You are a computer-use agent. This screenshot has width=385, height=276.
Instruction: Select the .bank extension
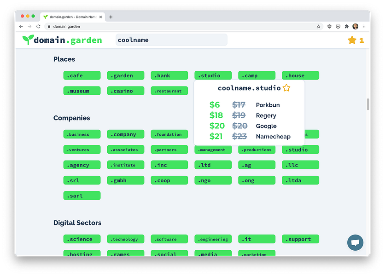169,75
